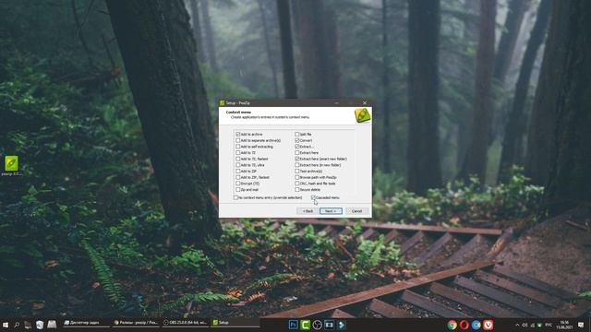The image size is (591, 332).
Task: Check the Add to ZIP option
Action: point(238,172)
